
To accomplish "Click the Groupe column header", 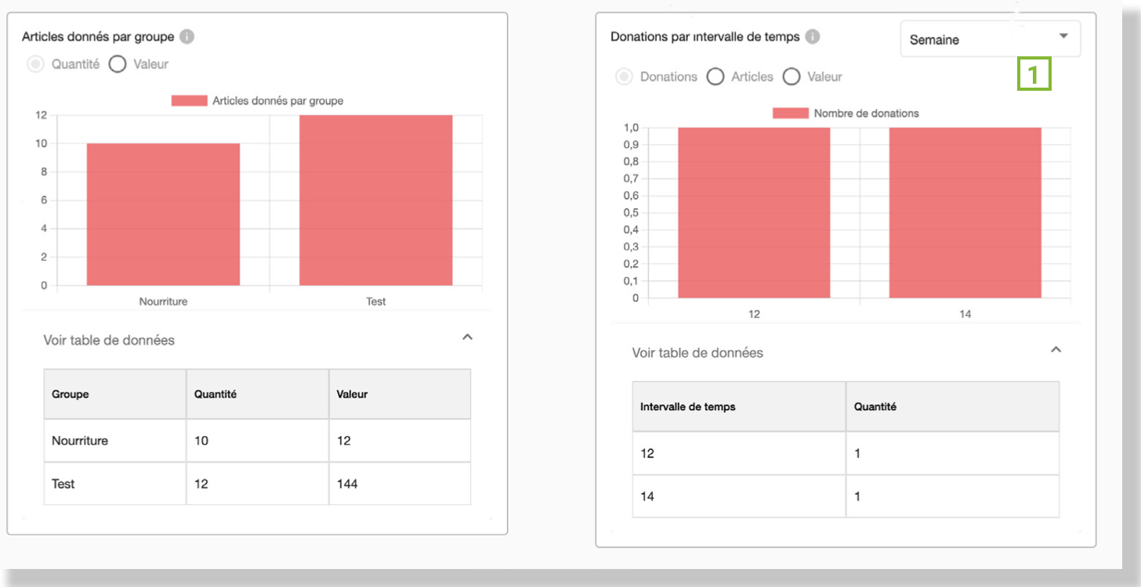I will [x=71, y=394].
